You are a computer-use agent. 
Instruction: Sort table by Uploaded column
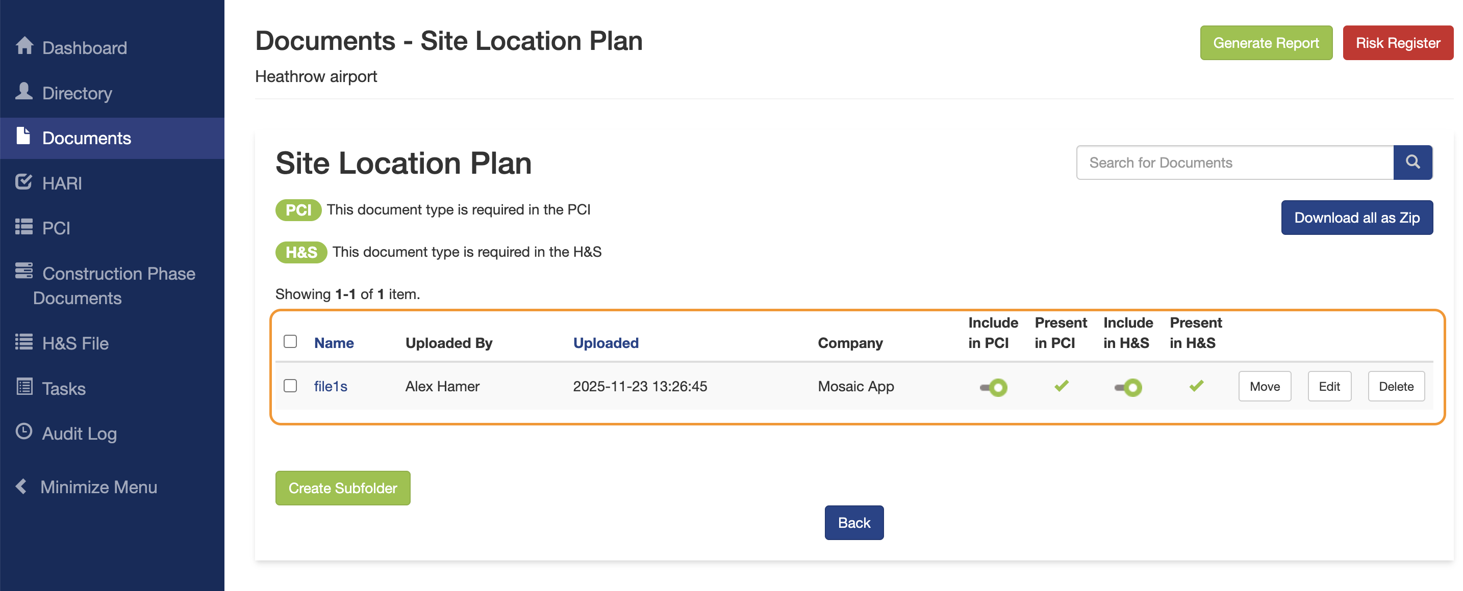click(x=606, y=343)
